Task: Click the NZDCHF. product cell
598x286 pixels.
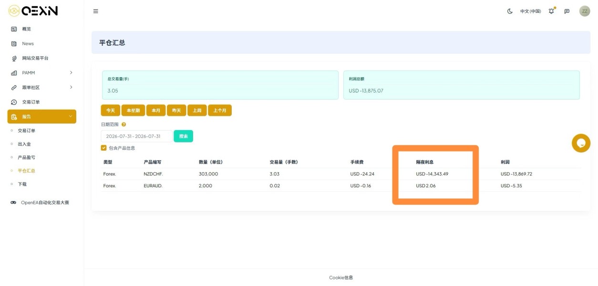Action: click(153, 174)
